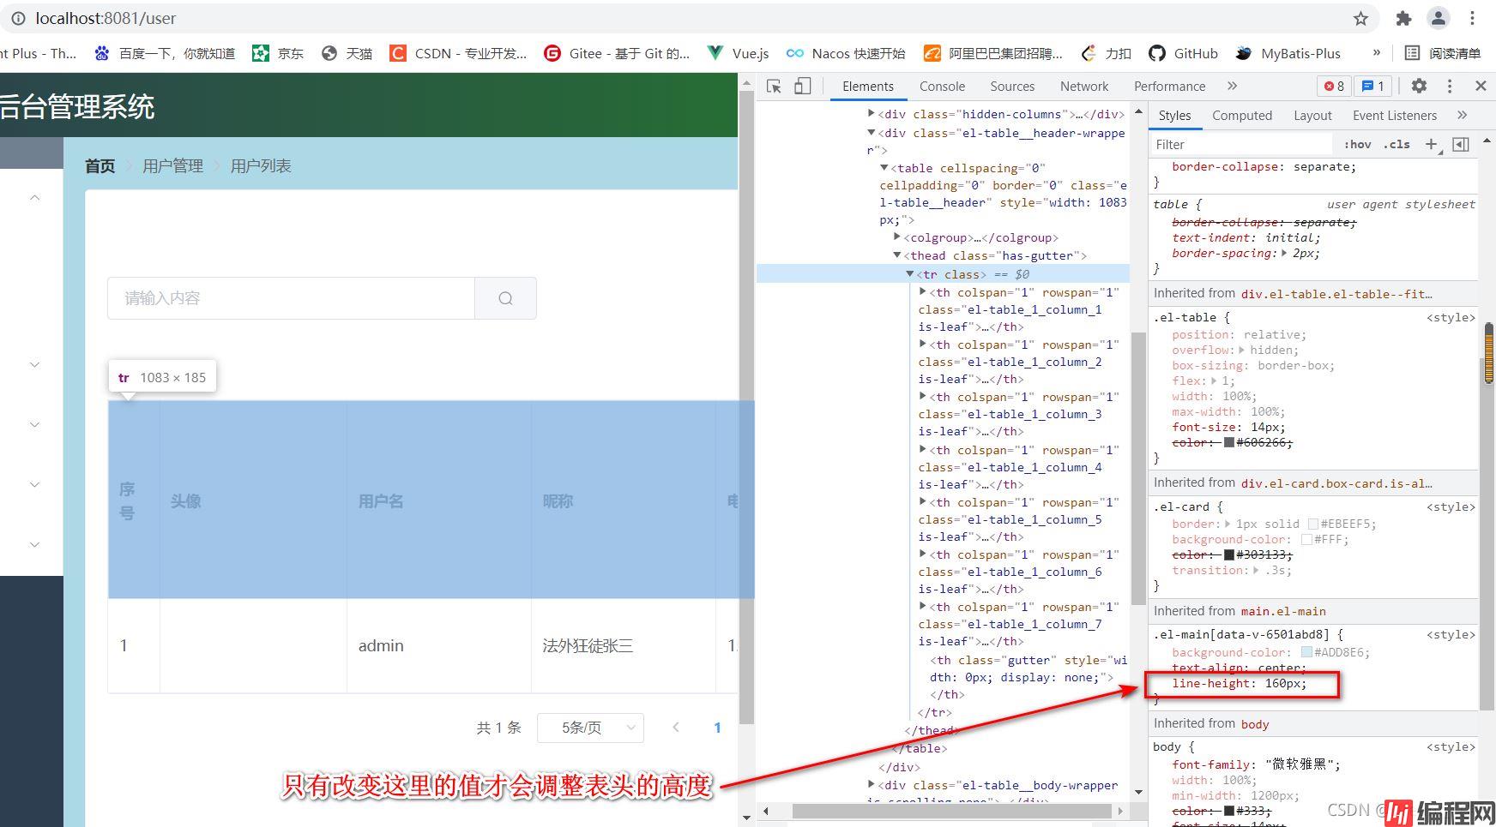Open the Vue.js bookmark

click(x=738, y=53)
